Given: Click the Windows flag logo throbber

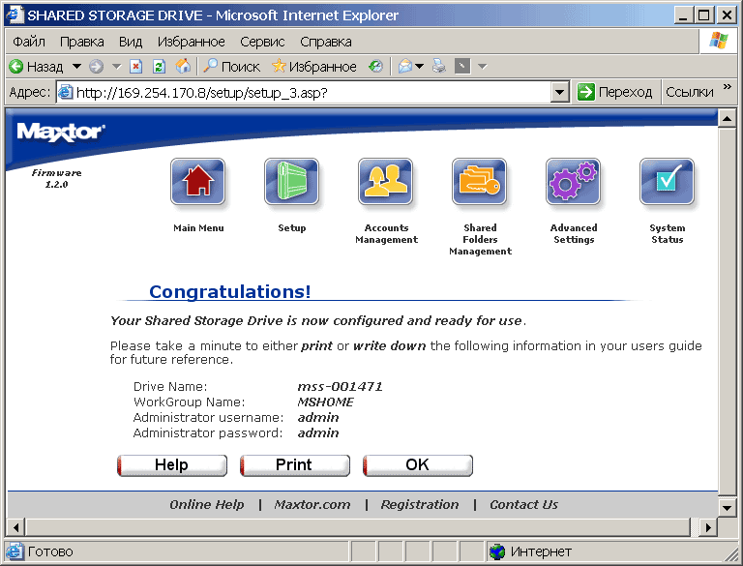Looking at the screenshot, I should point(719,41).
